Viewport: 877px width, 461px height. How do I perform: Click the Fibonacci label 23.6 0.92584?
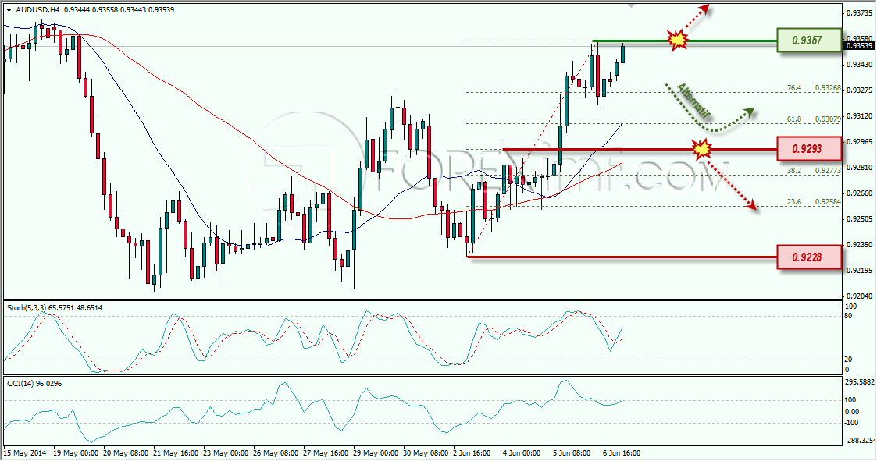pos(814,202)
